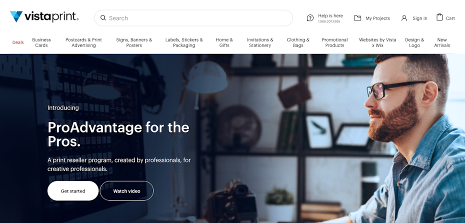Image resolution: width=465 pixels, height=223 pixels.
Task: Click the Watch video button
Action: pos(126,191)
